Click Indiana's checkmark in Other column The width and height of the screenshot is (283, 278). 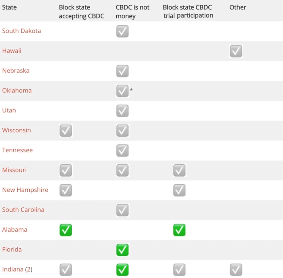pos(236,270)
